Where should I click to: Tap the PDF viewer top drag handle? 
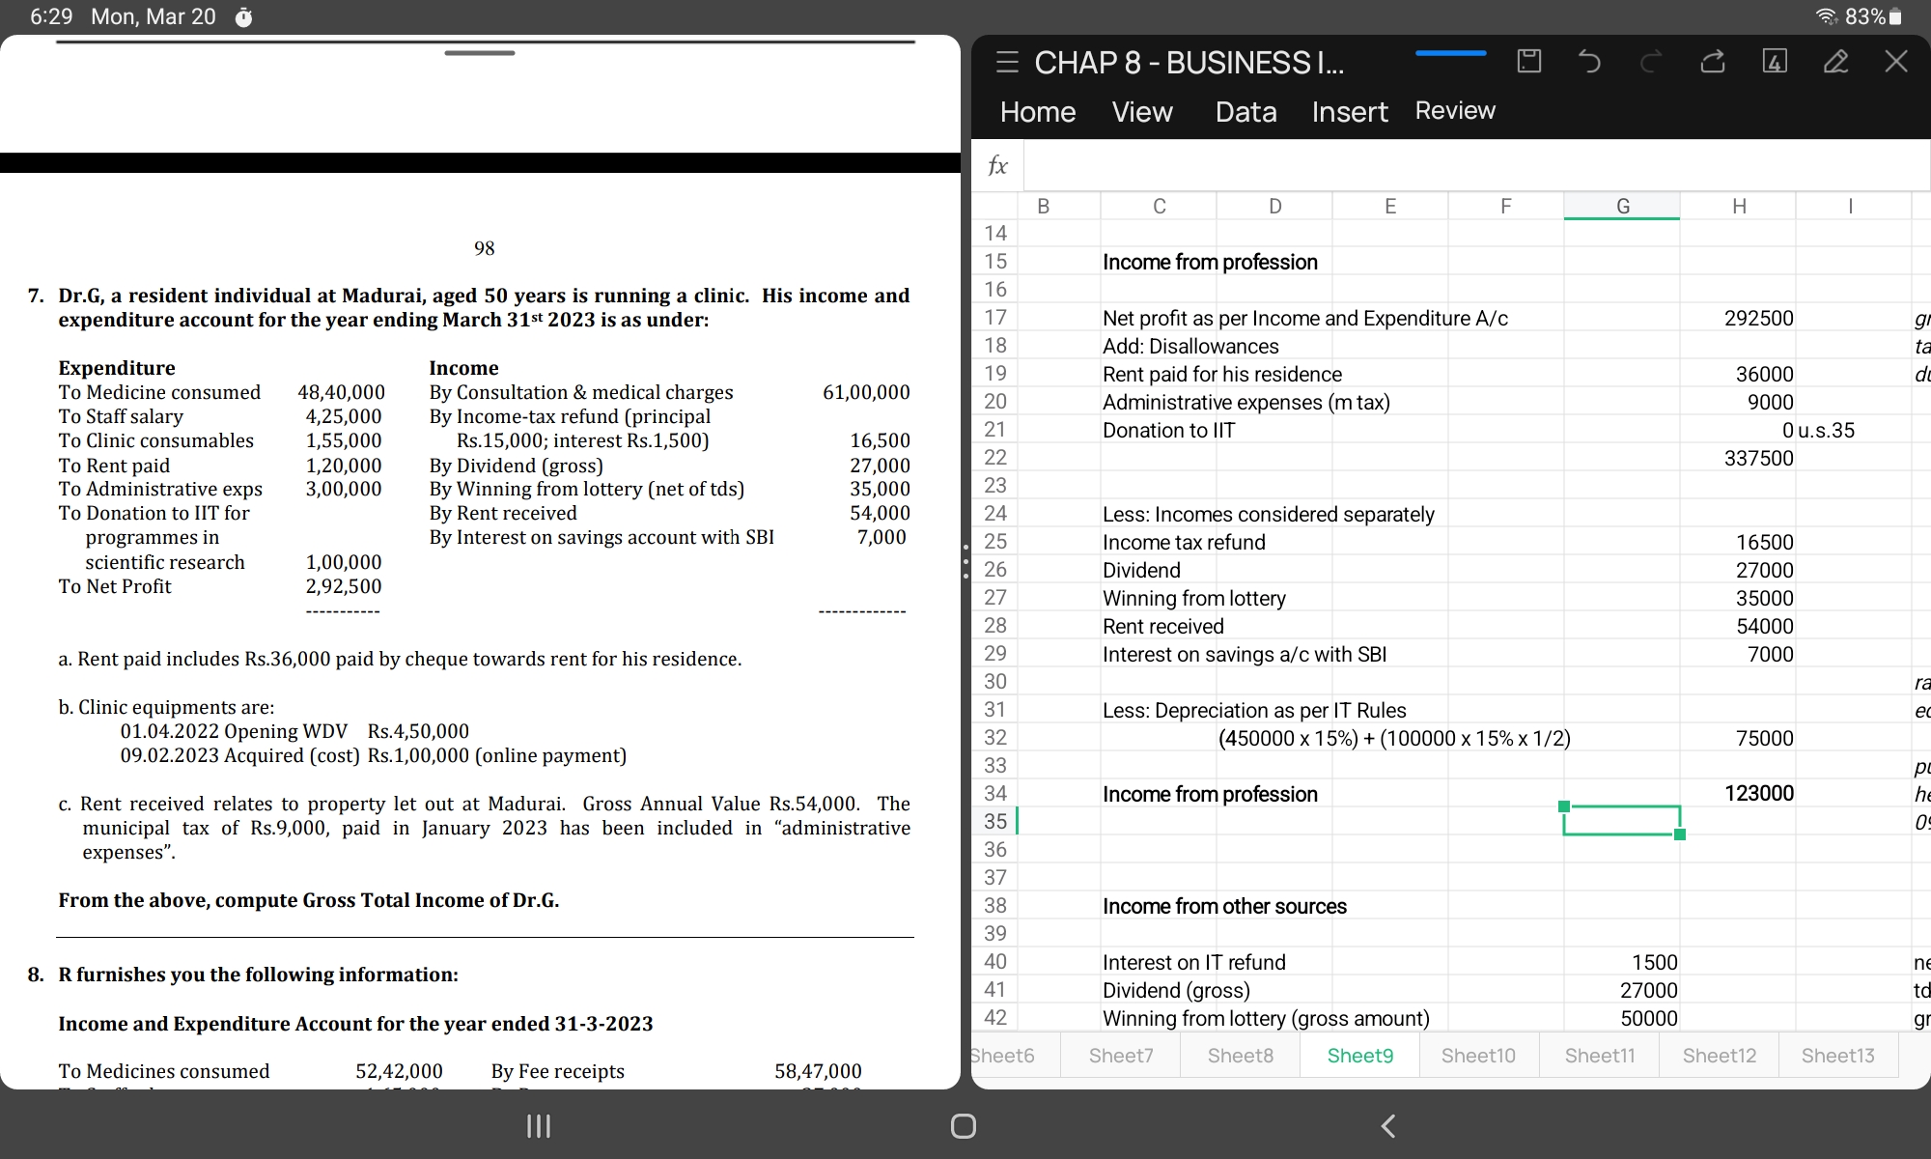pyautogui.click(x=480, y=53)
